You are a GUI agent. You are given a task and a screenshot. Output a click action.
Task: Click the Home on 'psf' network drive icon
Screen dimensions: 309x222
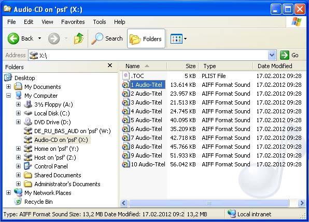pyautogui.click(x=28, y=149)
